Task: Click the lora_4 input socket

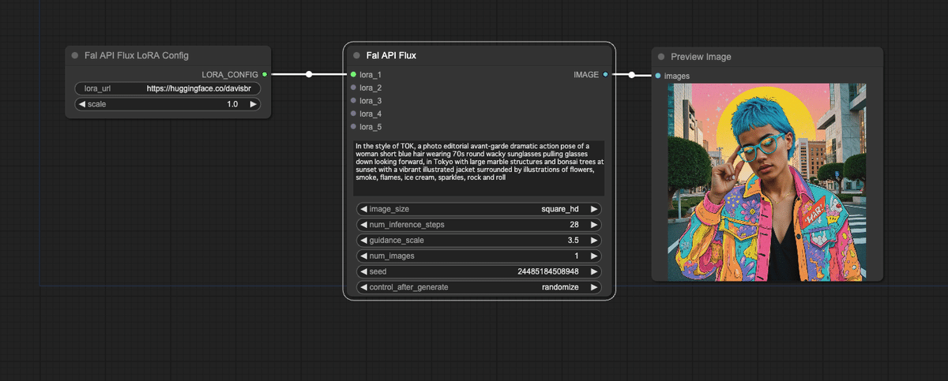Action: [353, 114]
